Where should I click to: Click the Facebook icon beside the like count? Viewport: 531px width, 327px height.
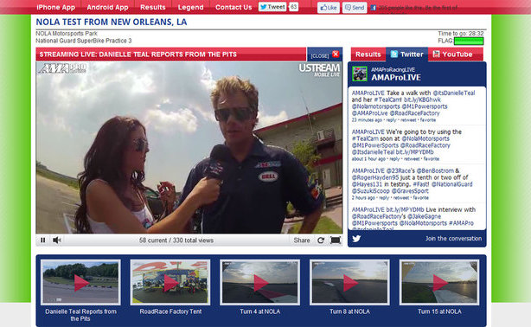pos(374,8)
